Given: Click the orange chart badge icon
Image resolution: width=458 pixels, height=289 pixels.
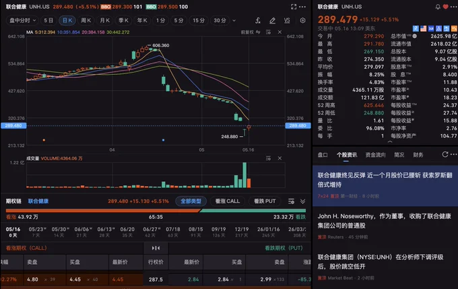Looking at the screenshot, I should (454, 28).
